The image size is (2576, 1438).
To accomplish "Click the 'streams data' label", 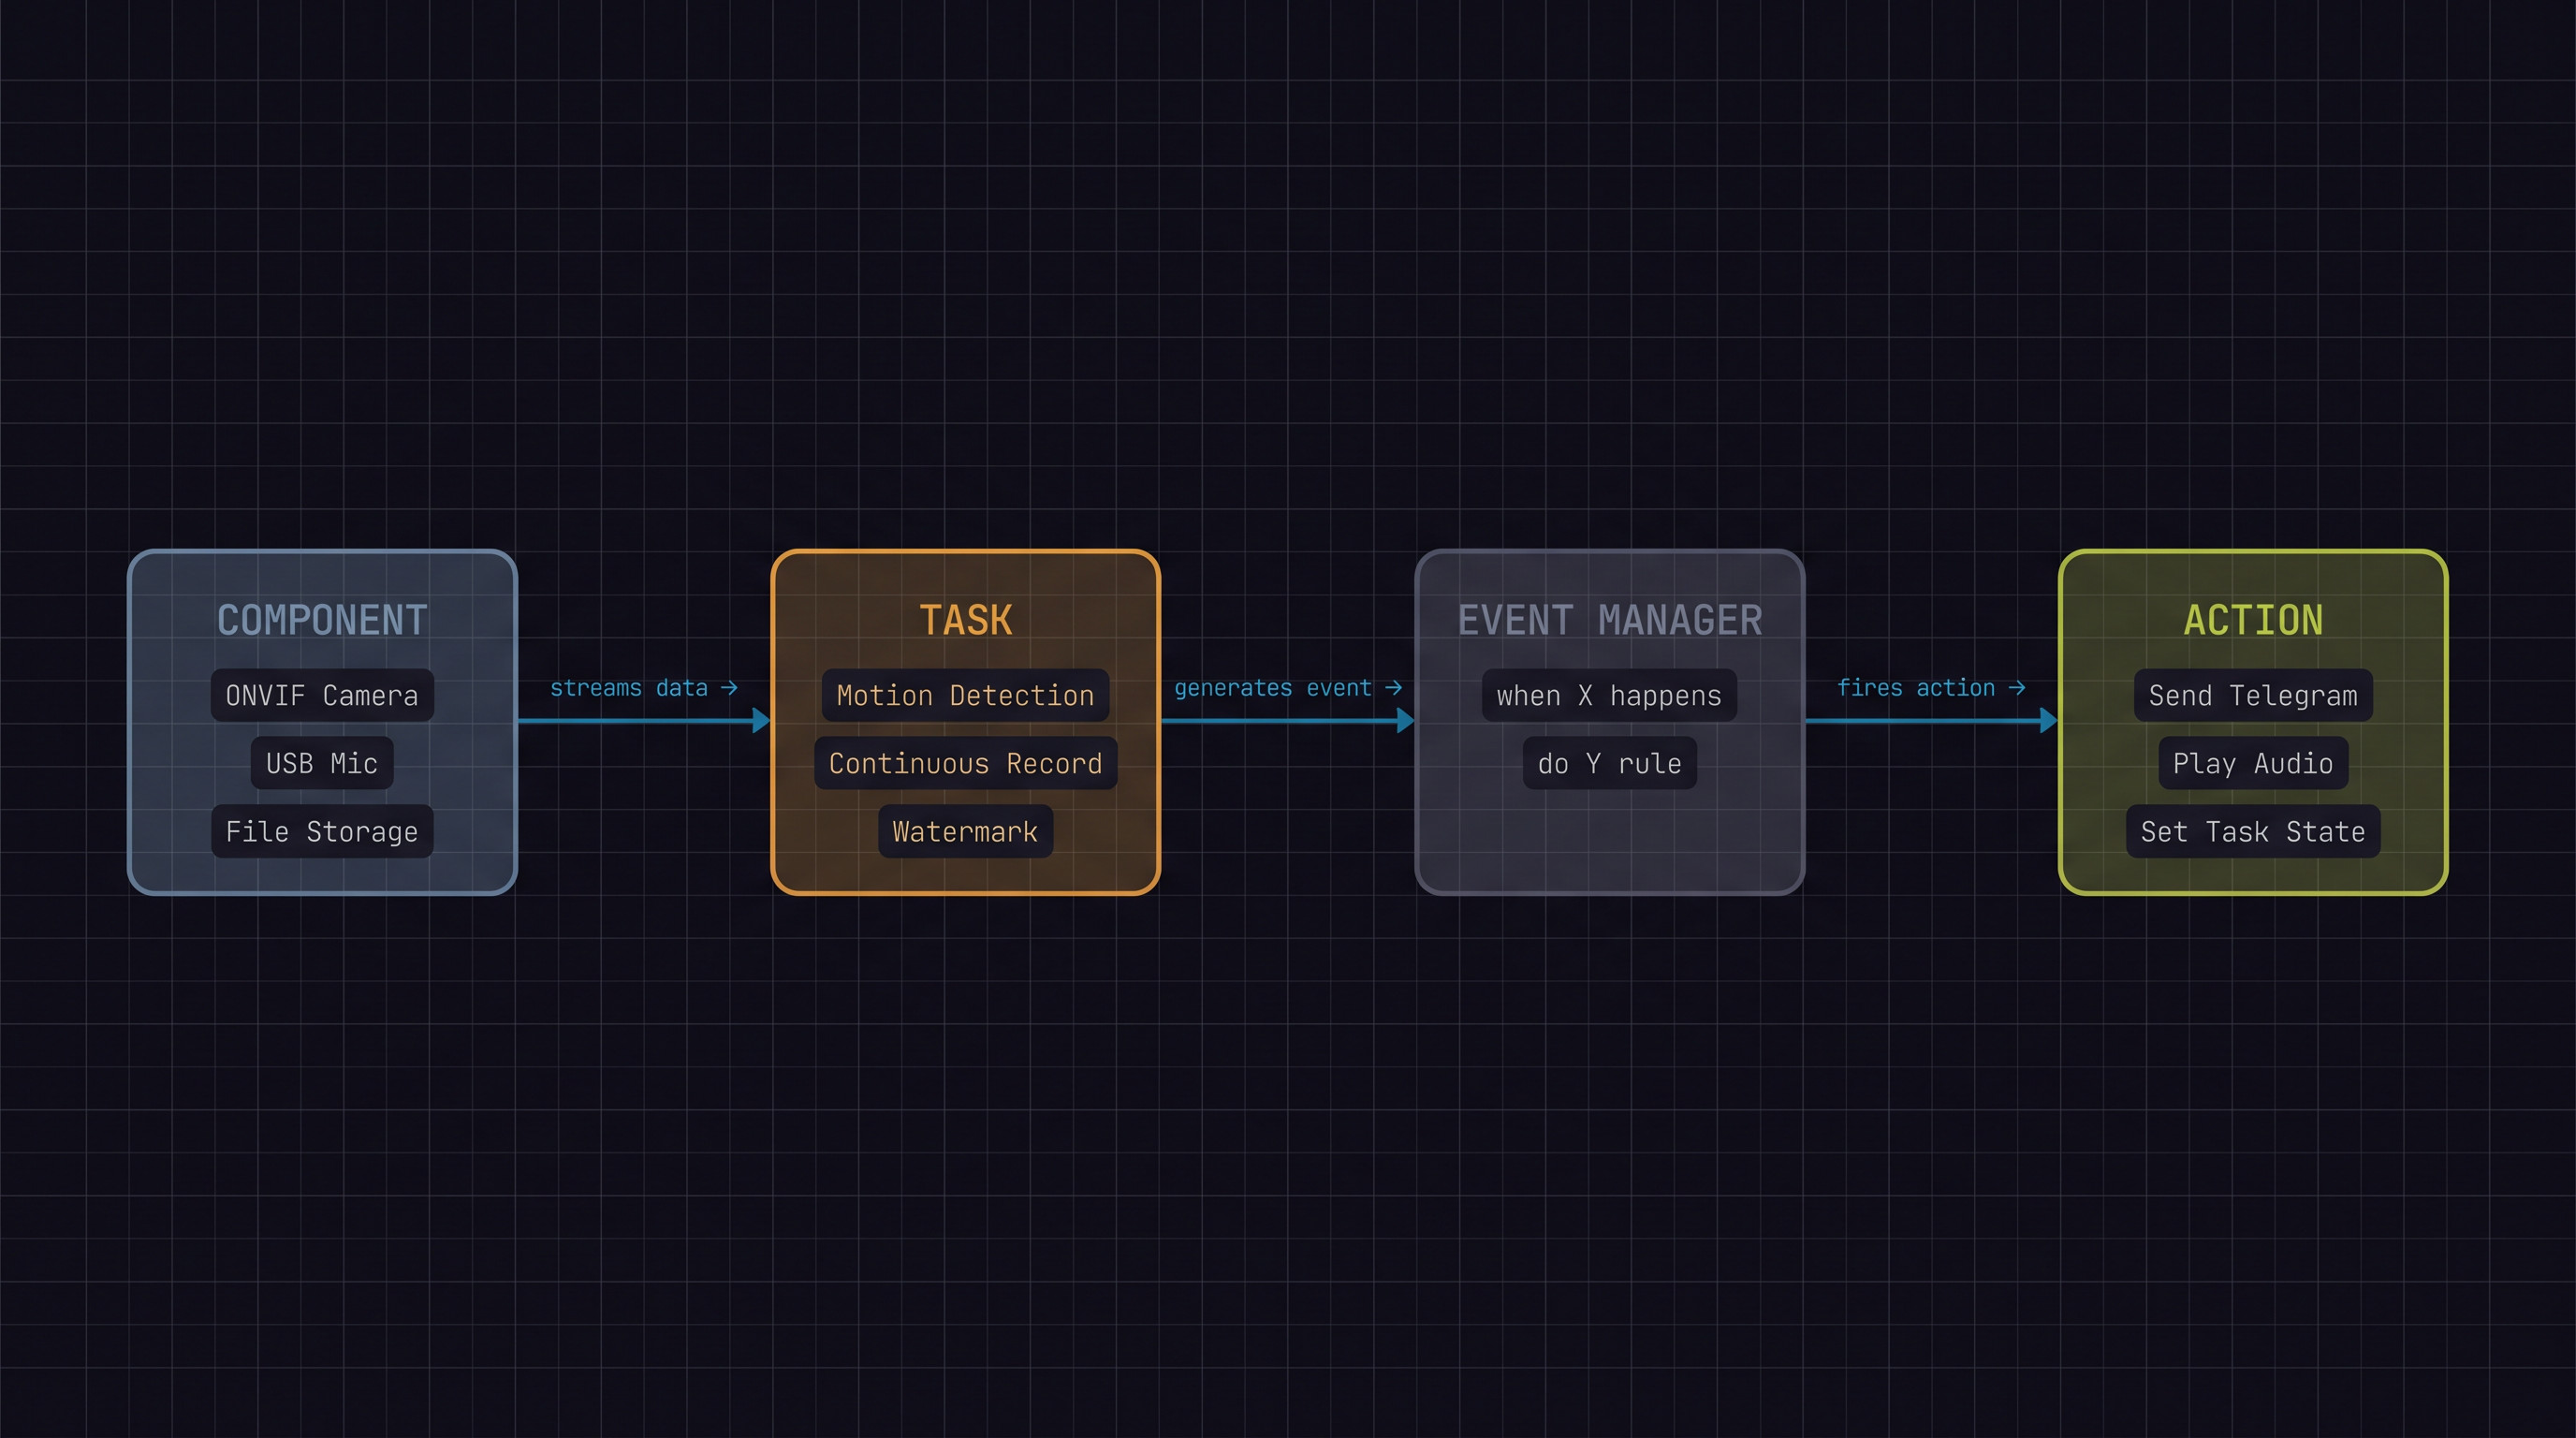I will click(x=644, y=688).
